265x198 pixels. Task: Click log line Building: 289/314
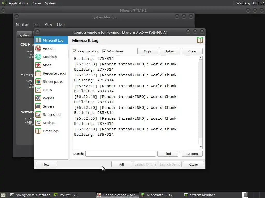point(94,134)
